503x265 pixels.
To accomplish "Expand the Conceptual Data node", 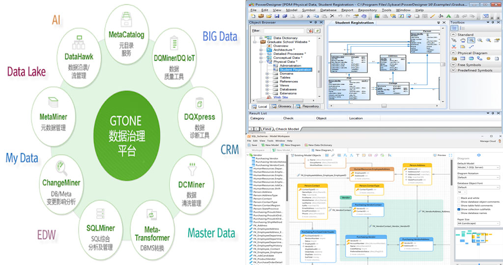I will [x=261, y=58].
